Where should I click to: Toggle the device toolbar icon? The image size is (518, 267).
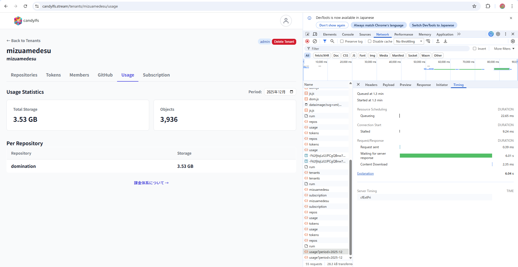315,34
